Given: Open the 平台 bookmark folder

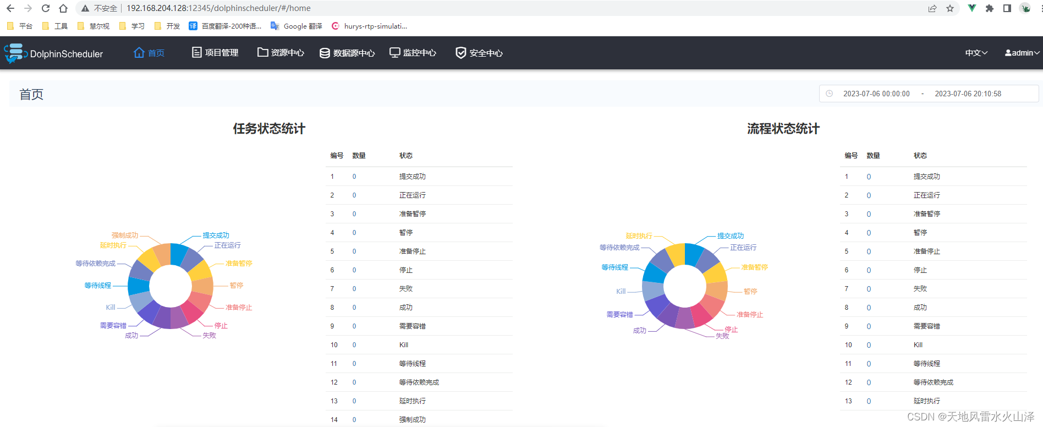Looking at the screenshot, I should [x=20, y=26].
